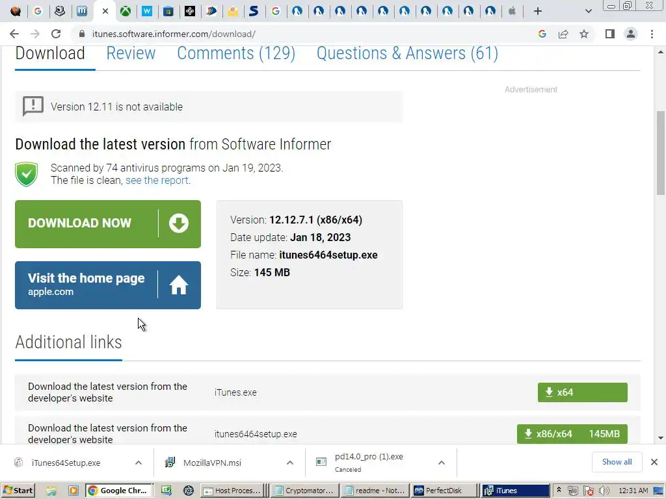Click the page vertical scrollbar thumb
Screen dimensions: 666x499
click(661, 153)
